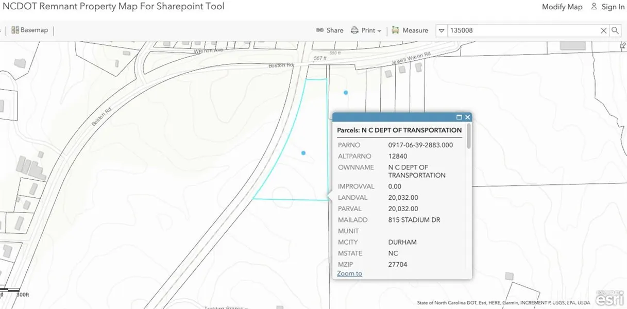Expand the search source dropdown arrow
This screenshot has width=627, height=309.
[442, 31]
